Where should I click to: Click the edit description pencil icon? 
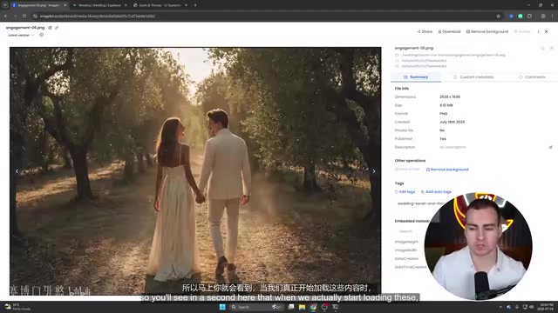(x=550, y=147)
